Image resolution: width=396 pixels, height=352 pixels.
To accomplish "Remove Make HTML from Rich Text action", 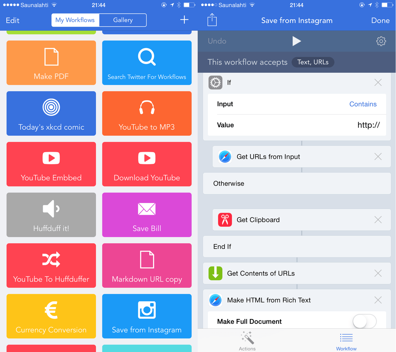I will click(x=378, y=300).
